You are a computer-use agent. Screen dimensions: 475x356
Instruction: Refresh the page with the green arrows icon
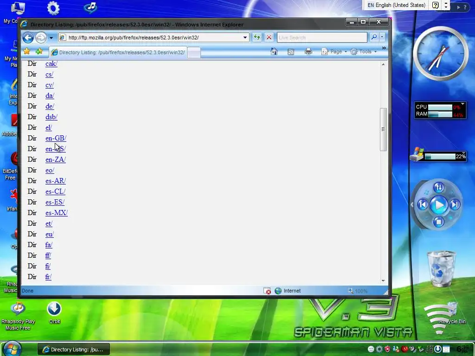pyautogui.click(x=257, y=37)
